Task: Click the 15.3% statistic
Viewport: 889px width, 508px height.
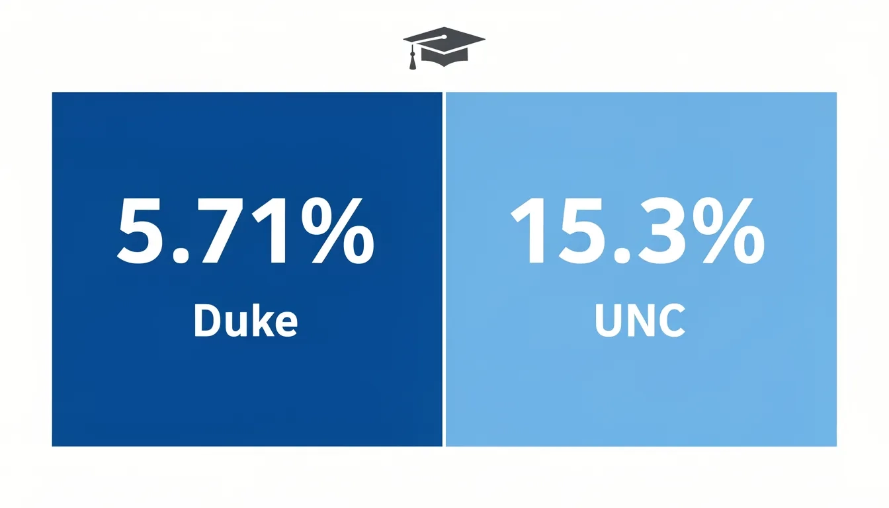Action: point(637,230)
